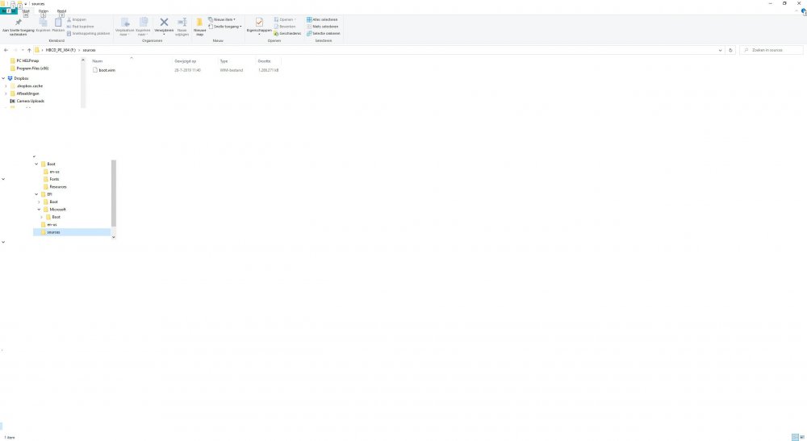Open the Bestand file menu tab

click(9, 10)
